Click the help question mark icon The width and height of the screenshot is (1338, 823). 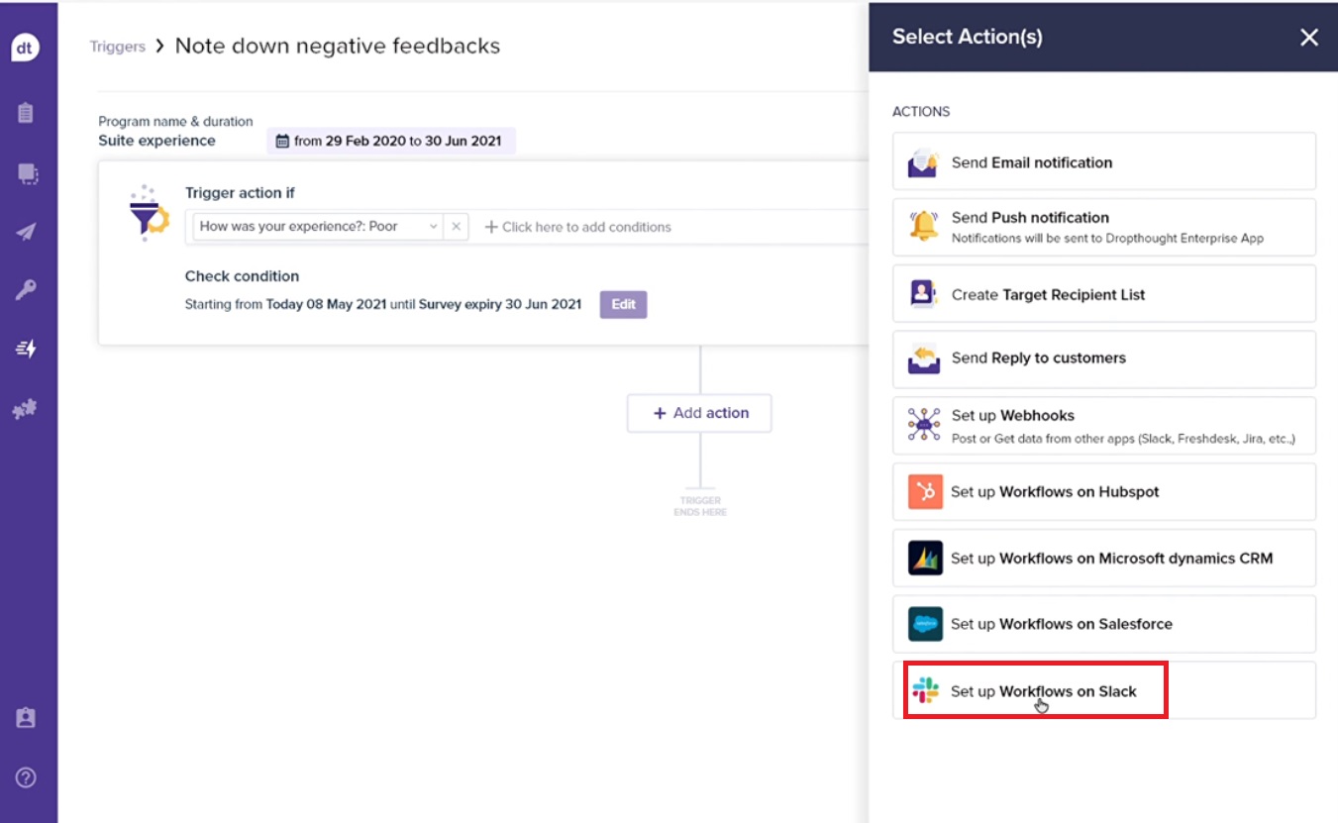pyautogui.click(x=27, y=777)
